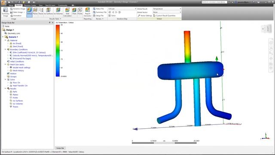The width and height of the screenshot is (275, 155).
Task: Select the Iso Volumes results task
Action: tap(58, 12)
